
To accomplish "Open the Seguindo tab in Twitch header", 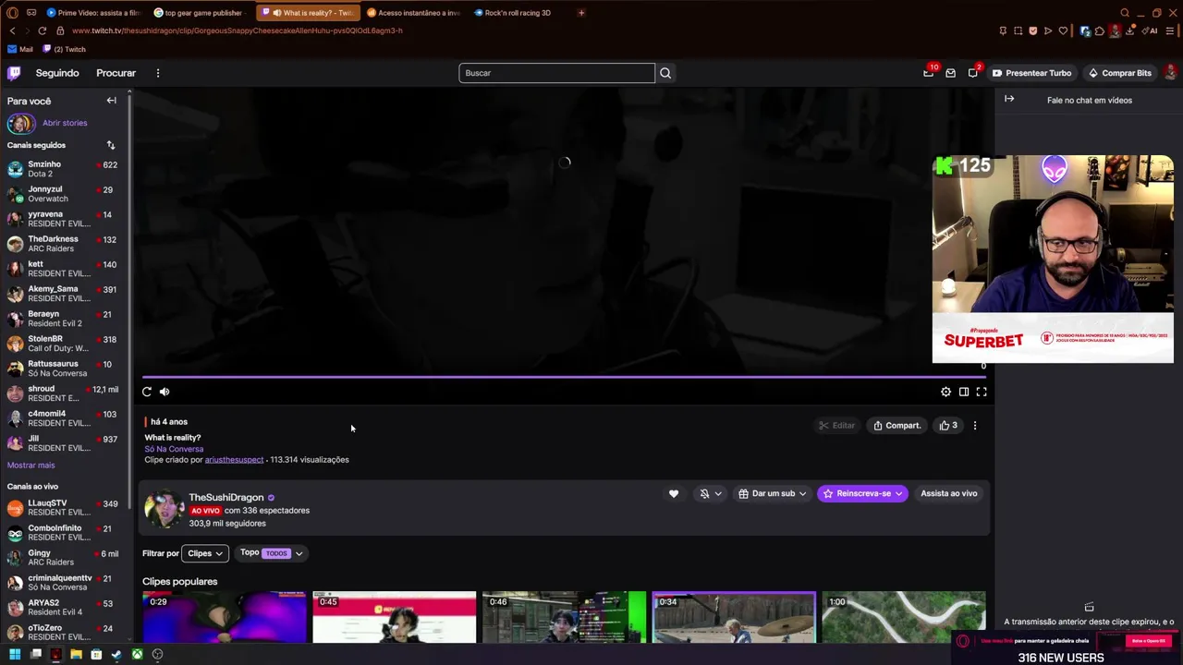I will (57, 73).
